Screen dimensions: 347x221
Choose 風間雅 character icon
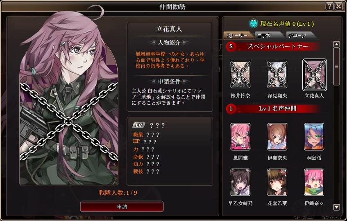[240, 137]
